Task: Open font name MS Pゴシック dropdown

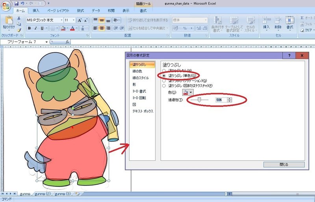Action: tap(61, 20)
